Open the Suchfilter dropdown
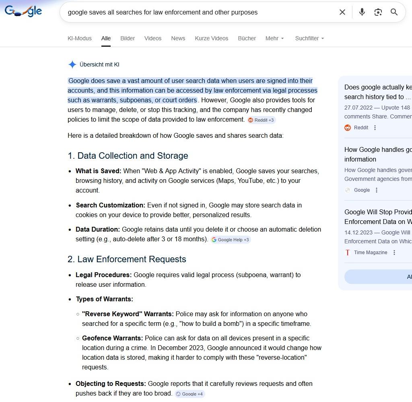This screenshot has height=402, width=412. point(309,38)
